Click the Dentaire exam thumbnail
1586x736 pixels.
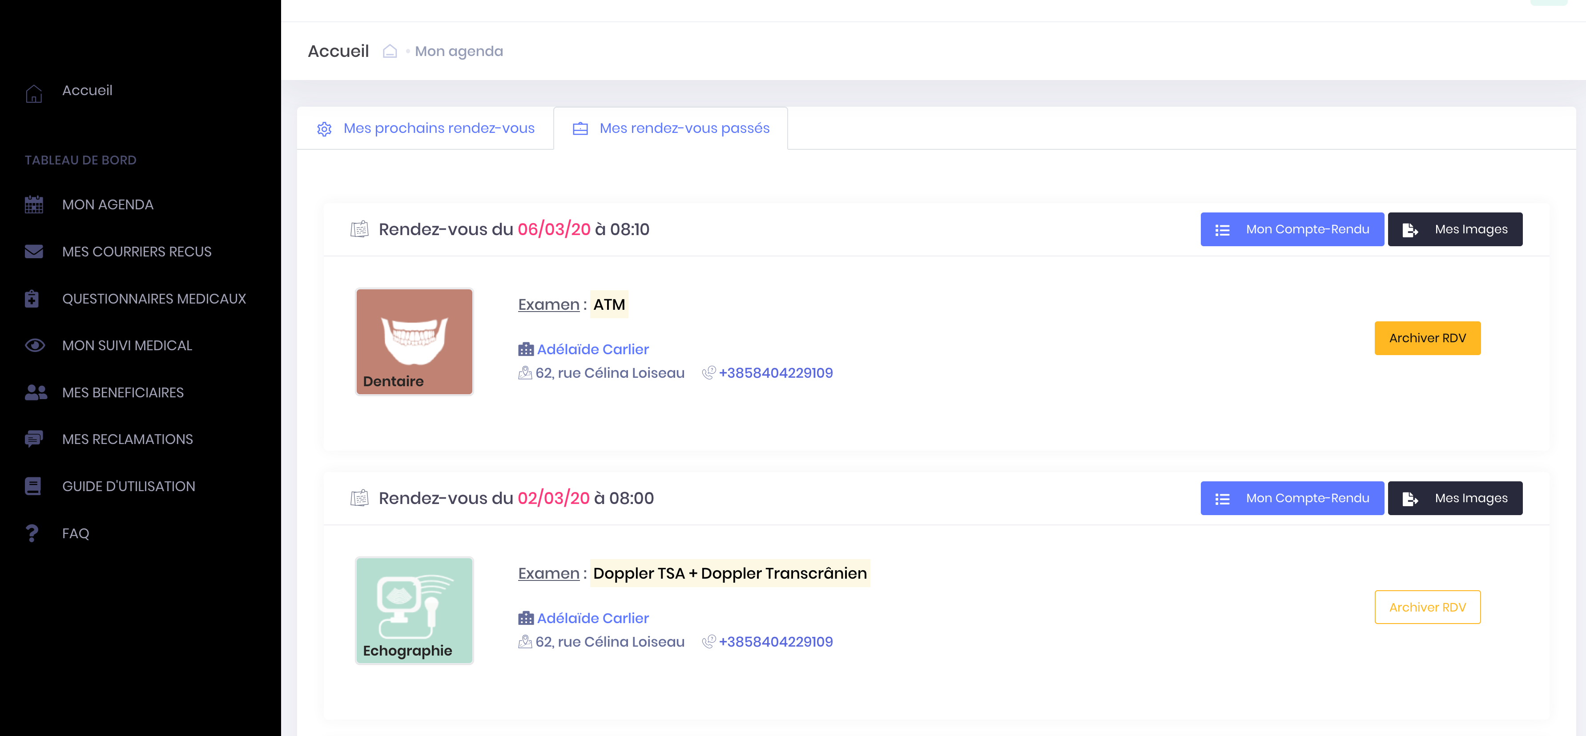414,341
